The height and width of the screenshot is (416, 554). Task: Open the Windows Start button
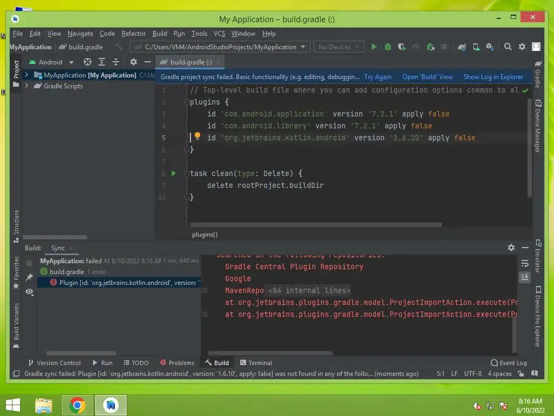(14, 405)
